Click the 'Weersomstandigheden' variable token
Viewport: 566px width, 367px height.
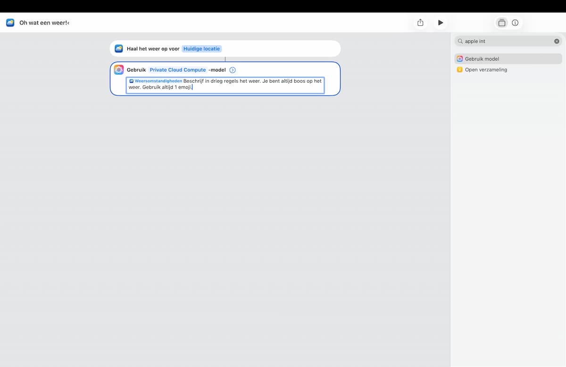coord(156,81)
